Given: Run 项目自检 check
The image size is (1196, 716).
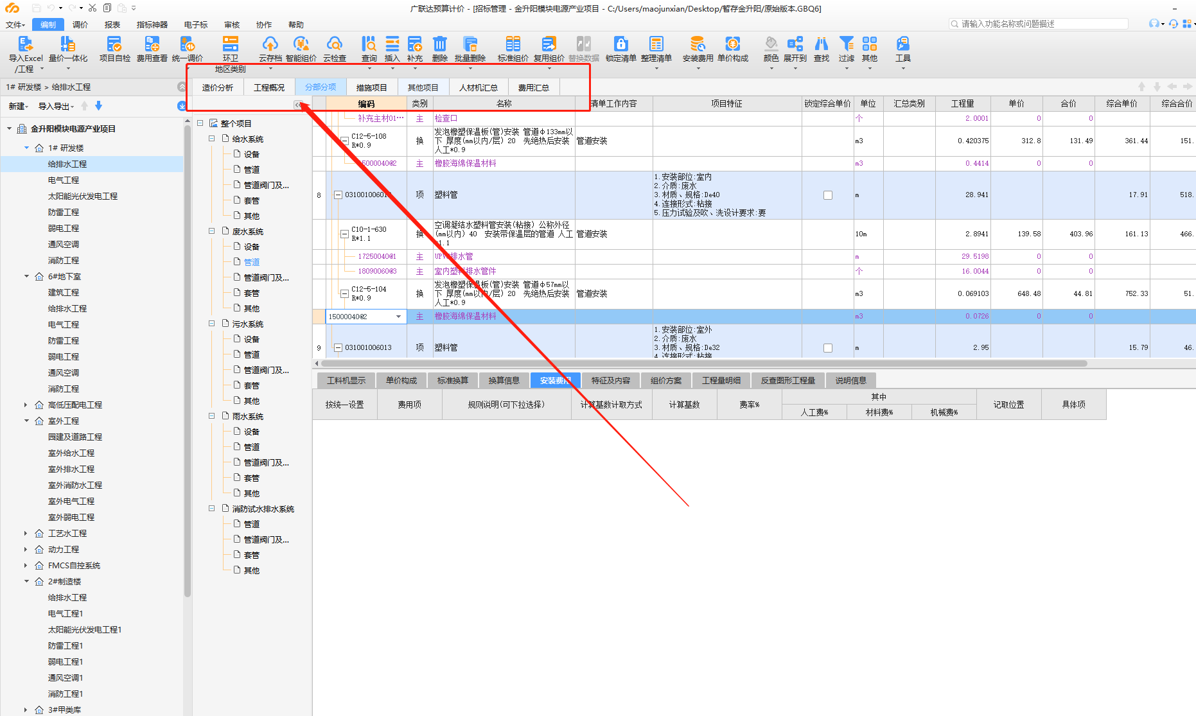Looking at the screenshot, I should point(114,49).
